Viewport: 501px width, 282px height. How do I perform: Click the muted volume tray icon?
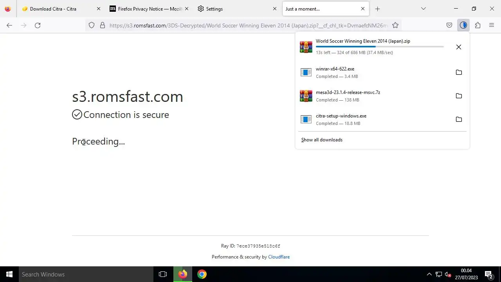pyautogui.click(x=449, y=274)
